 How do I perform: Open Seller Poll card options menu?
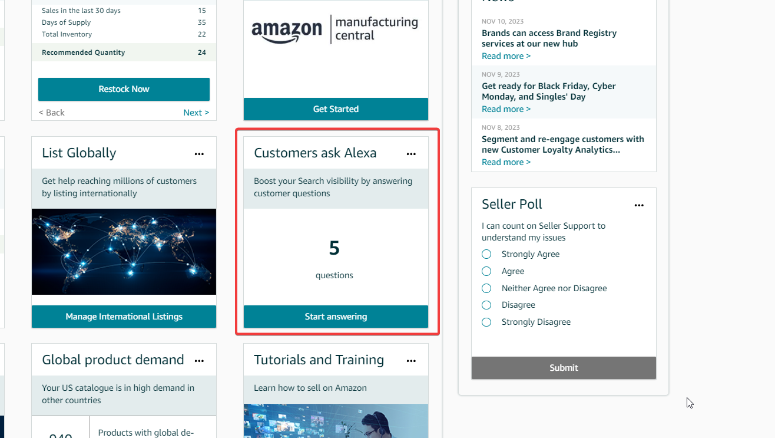point(639,205)
